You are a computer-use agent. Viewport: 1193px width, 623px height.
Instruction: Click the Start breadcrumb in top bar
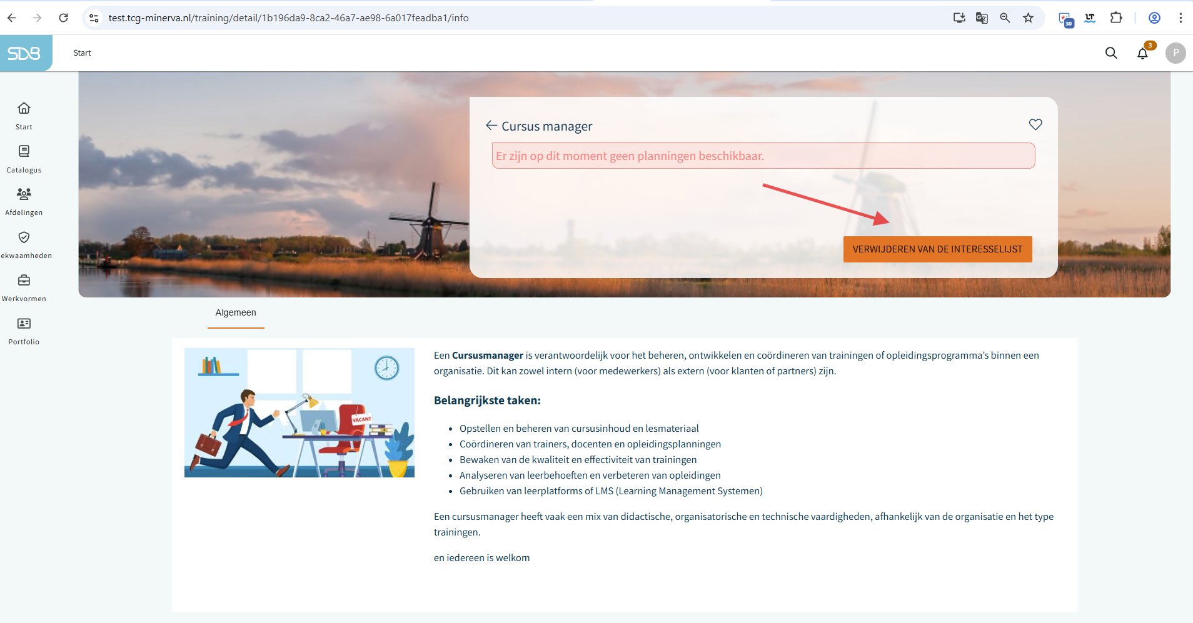pos(82,53)
